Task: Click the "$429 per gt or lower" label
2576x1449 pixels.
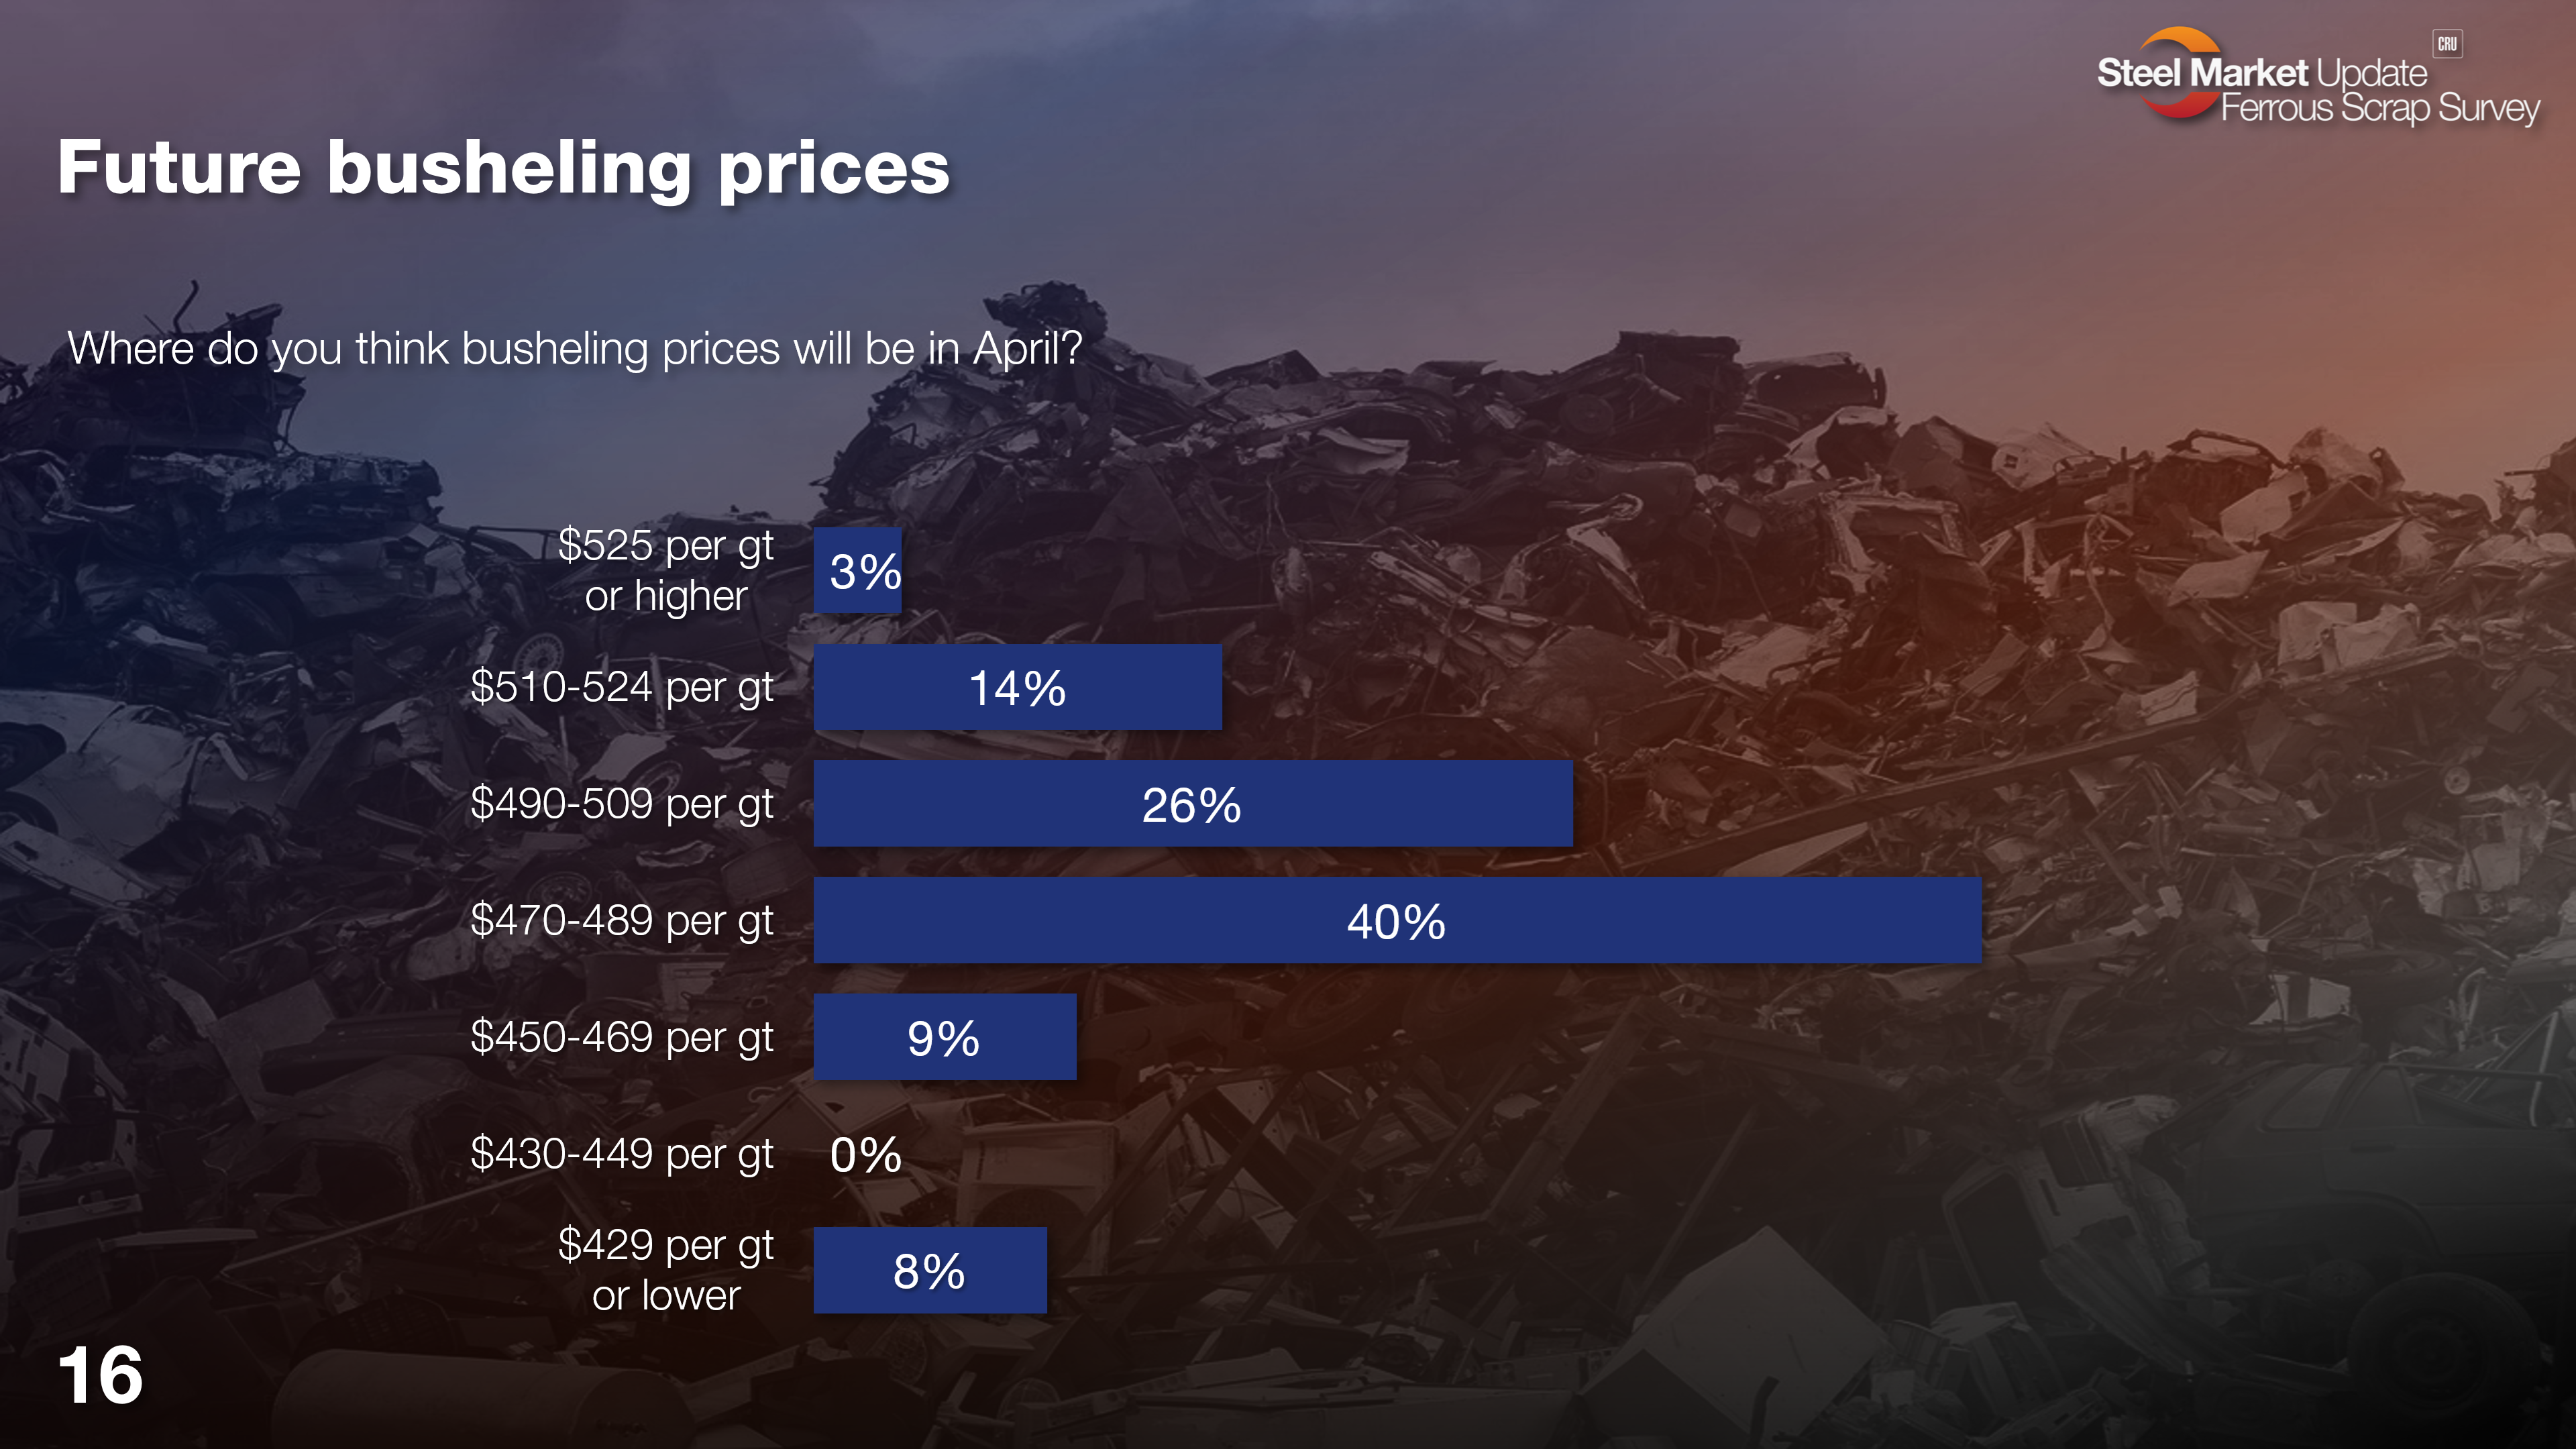Action: tap(666, 1270)
